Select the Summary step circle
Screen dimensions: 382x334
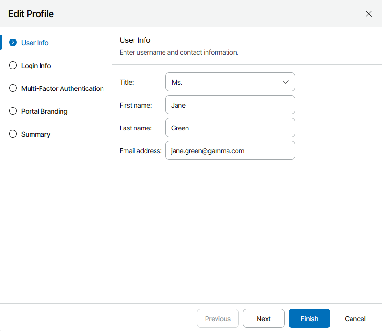tap(13, 134)
